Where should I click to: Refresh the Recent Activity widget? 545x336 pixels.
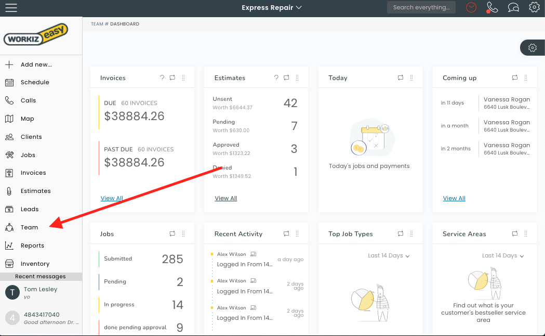click(286, 234)
